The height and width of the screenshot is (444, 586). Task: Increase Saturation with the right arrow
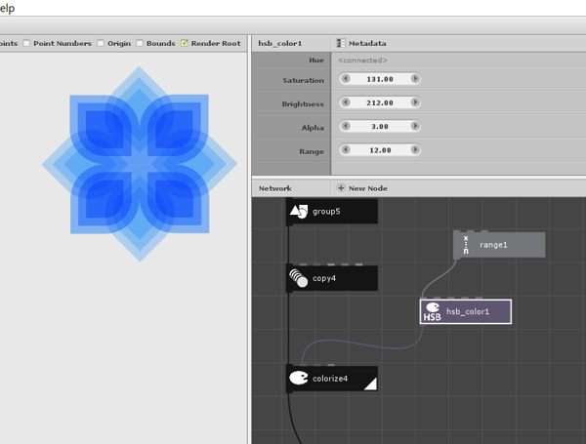pos(415,79)
